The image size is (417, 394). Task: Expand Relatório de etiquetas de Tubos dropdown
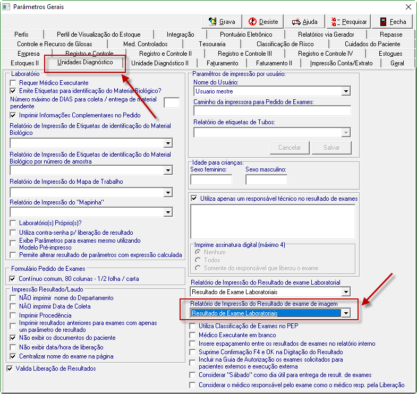point(346,132)
